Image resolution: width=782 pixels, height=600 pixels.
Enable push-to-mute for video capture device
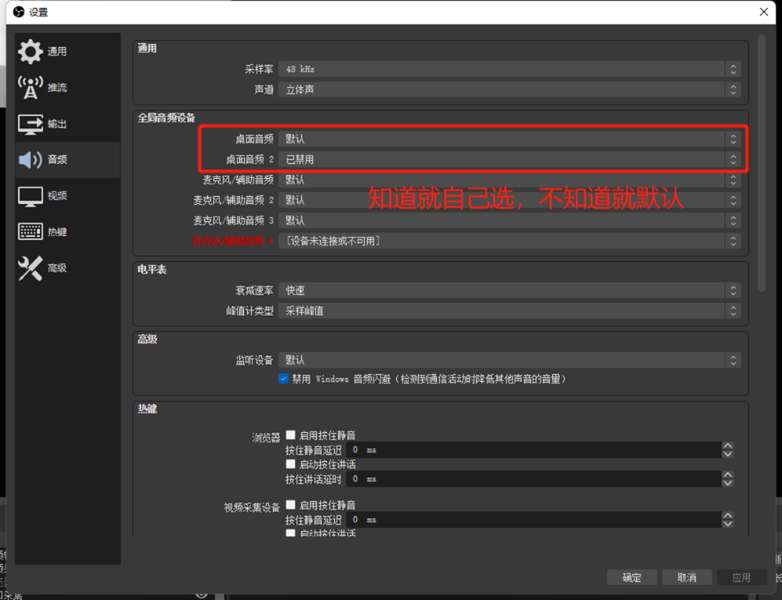291,505
